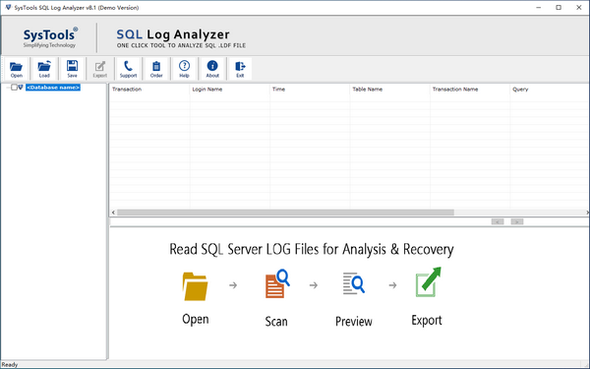Click the previous page button below grid
The width and height of the screenshot is (590, 369).
pyautogui.click(x=498, y=221)
